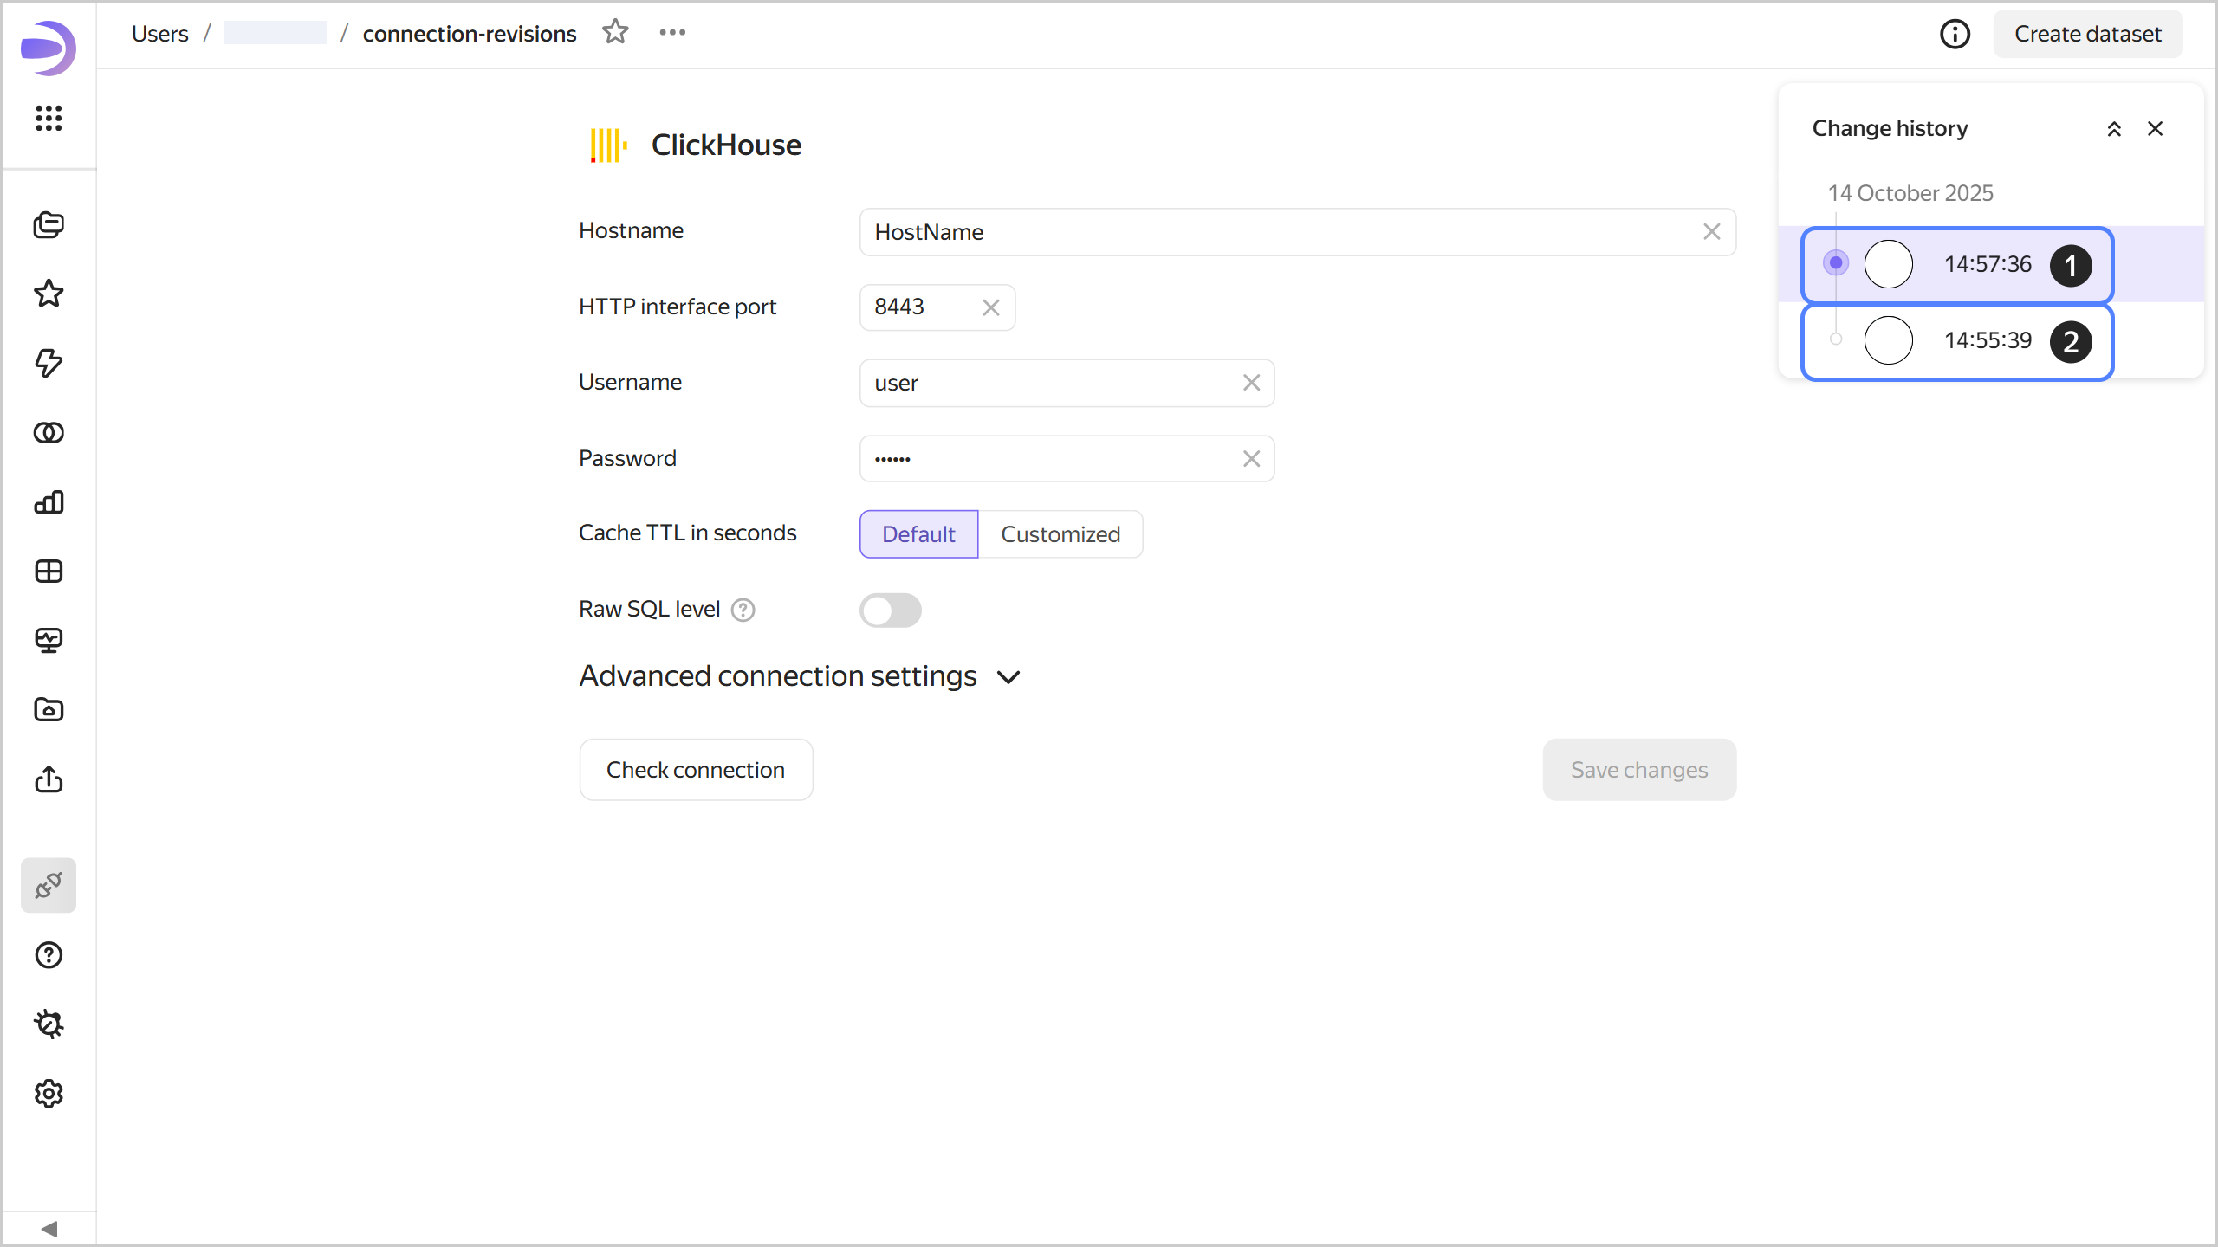Select the 14:55:39 revision entry
The image size is (2218, 1247).
click(1987, 340)
